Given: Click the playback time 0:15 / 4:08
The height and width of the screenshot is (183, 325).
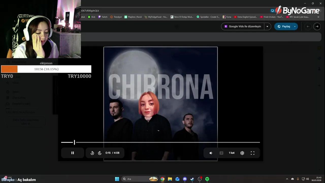Looking at the screenshot, I should [112, 153].
